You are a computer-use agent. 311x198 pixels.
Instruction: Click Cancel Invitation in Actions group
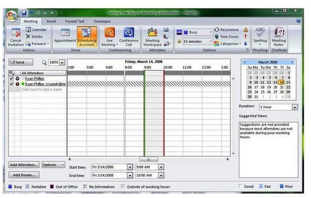(x=16, y=37)
